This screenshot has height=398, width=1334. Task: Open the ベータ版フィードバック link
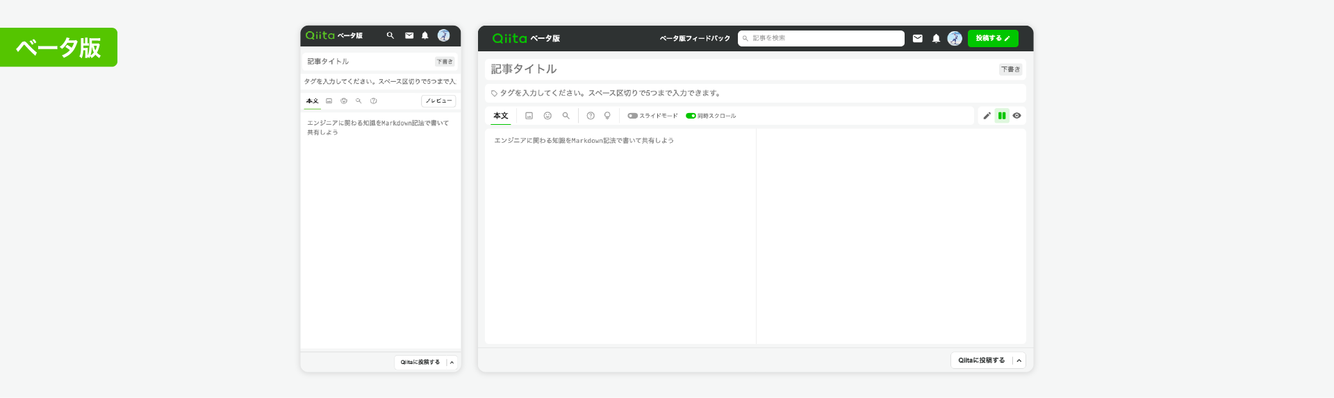695,39
